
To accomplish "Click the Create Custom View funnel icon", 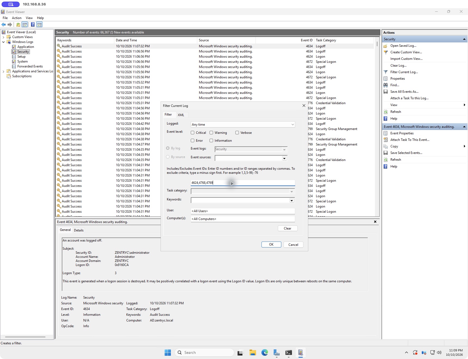I will [x=386, y=52].
